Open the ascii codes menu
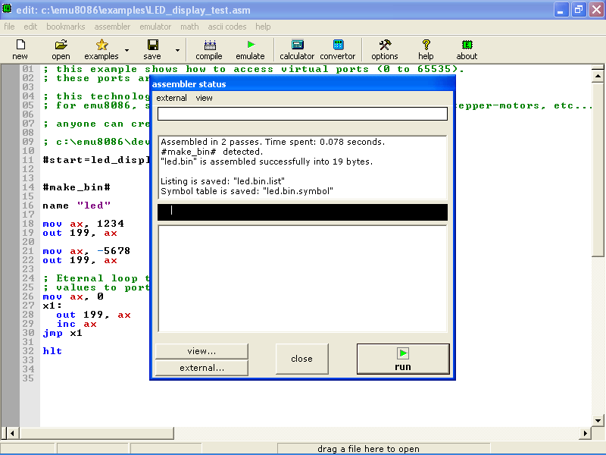 pos(227,27)
